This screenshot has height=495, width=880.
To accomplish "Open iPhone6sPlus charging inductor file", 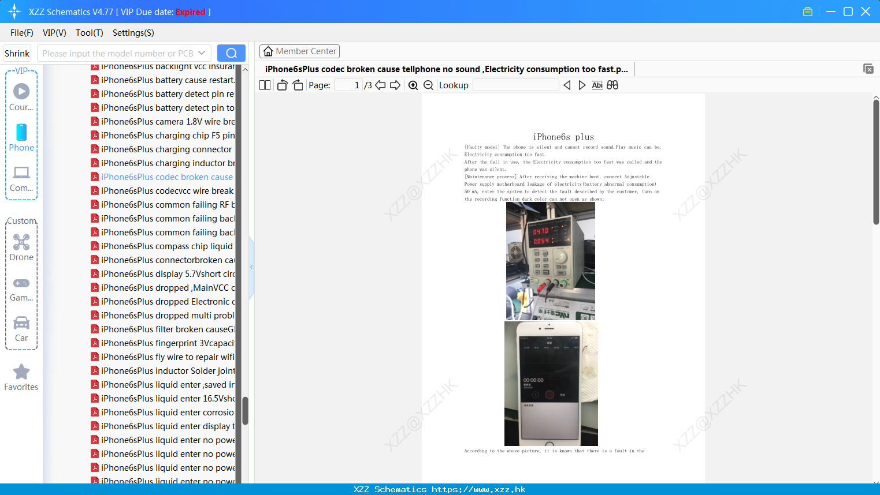I will (x=162, y=163).
